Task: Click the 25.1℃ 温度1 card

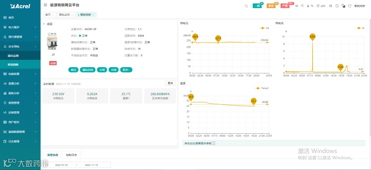Action: coord(126,96)
